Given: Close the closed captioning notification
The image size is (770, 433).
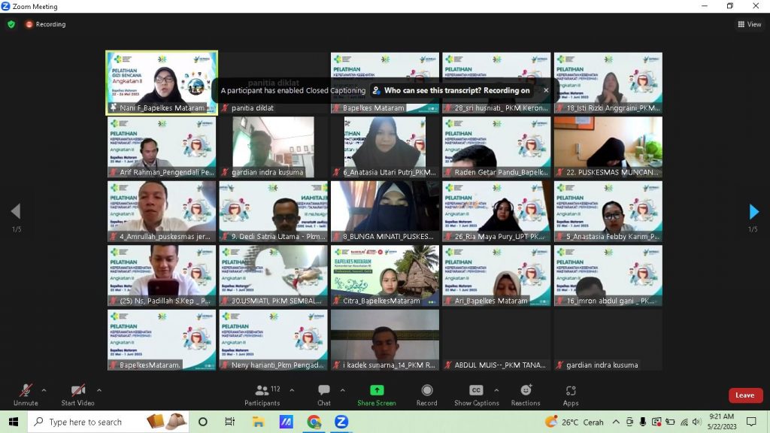Looking at the screenshot, I should [x=546, y=90].
